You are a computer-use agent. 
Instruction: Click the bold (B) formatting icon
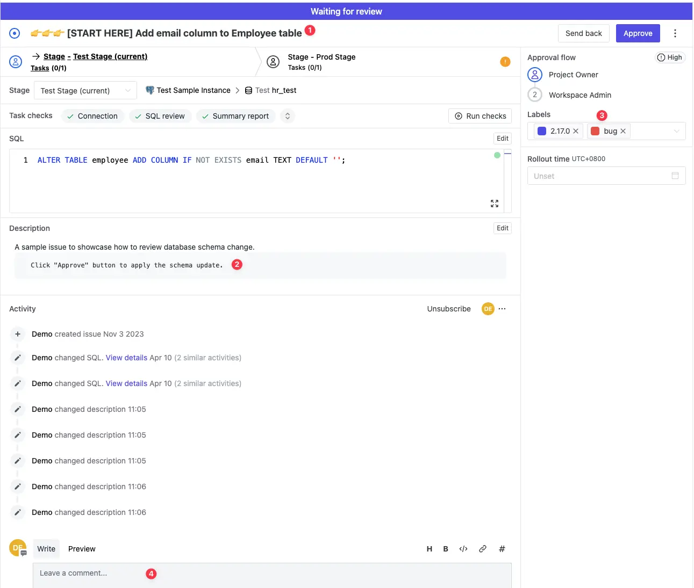point(446,549)
